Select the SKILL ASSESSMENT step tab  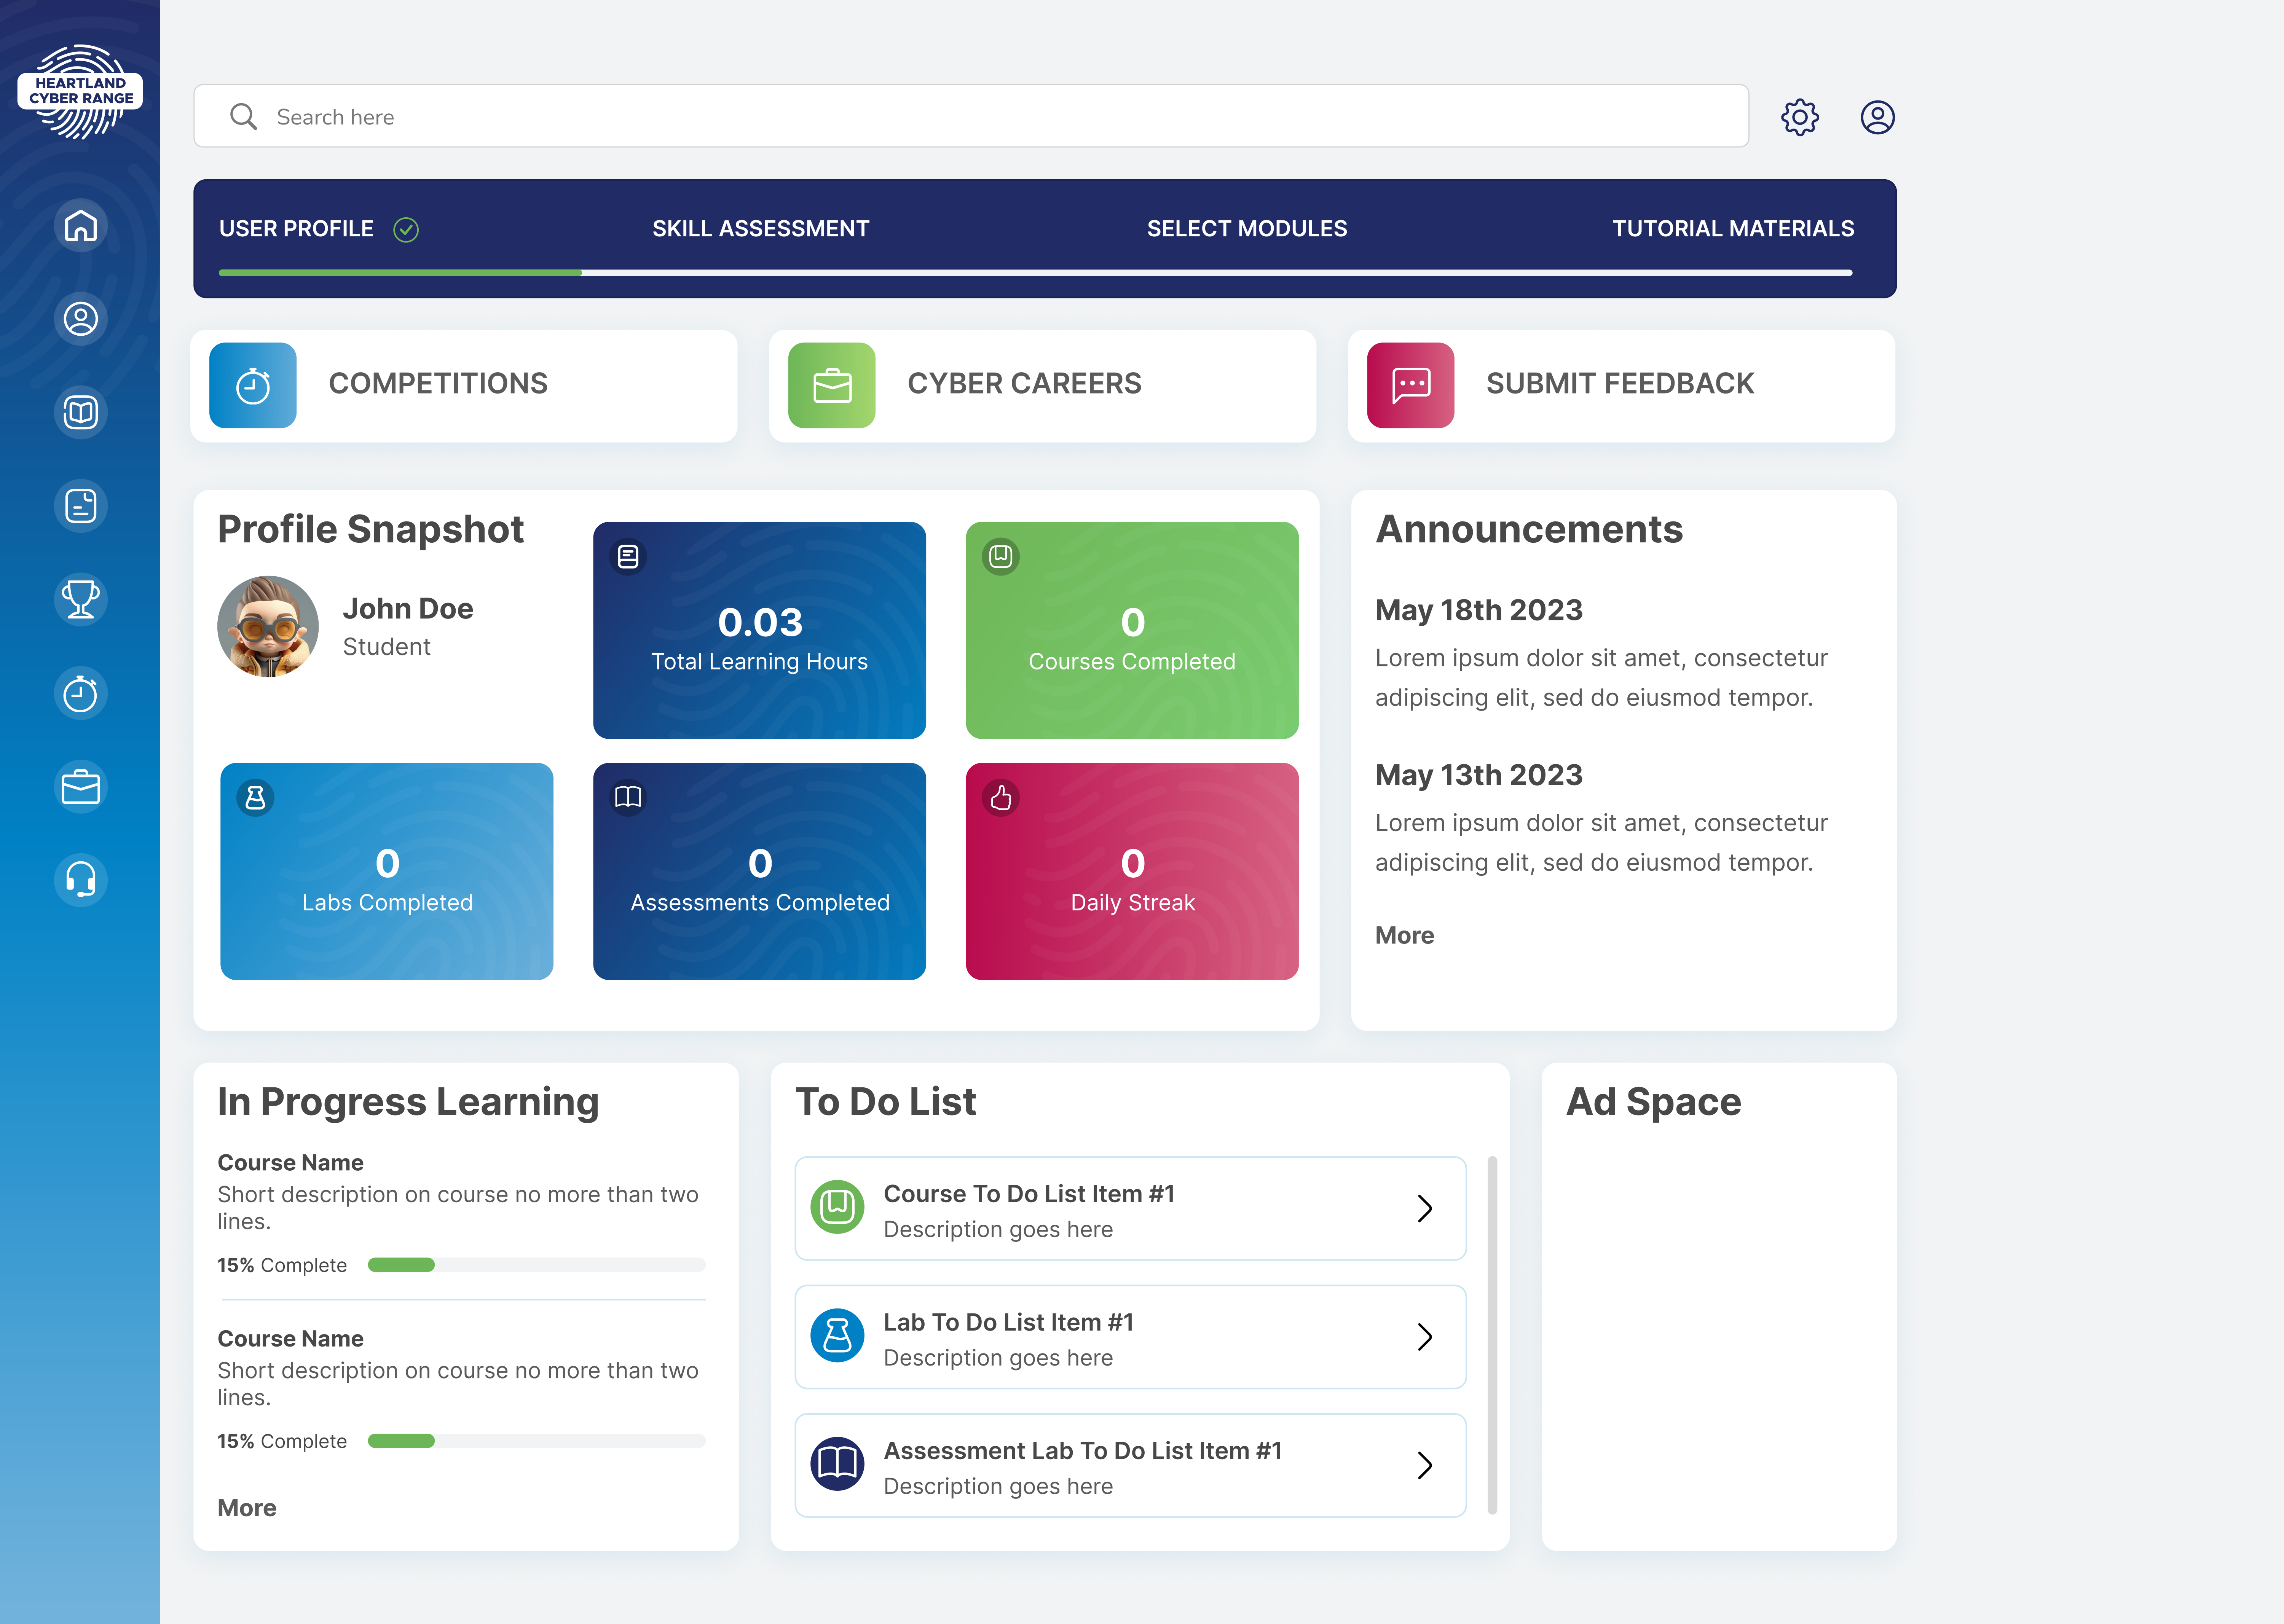[761, 229]
